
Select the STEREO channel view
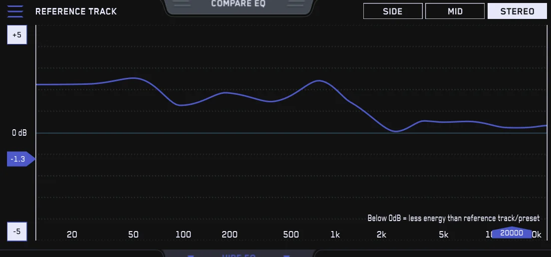point(517,11)
